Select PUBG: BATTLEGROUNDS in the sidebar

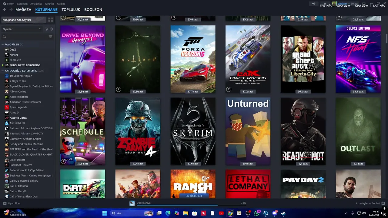[x=25, y=65]
